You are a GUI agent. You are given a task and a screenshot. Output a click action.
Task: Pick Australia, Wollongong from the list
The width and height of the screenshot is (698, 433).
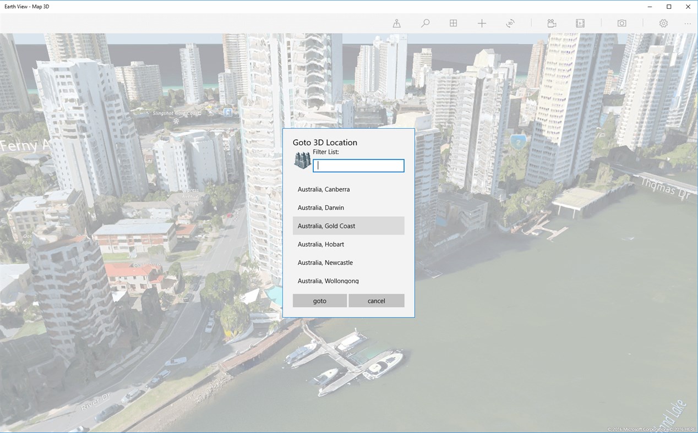(328, 281)
